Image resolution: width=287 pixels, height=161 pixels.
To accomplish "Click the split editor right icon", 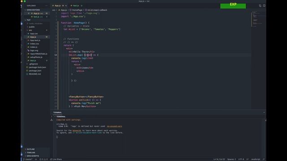I will tap(264, 6).
